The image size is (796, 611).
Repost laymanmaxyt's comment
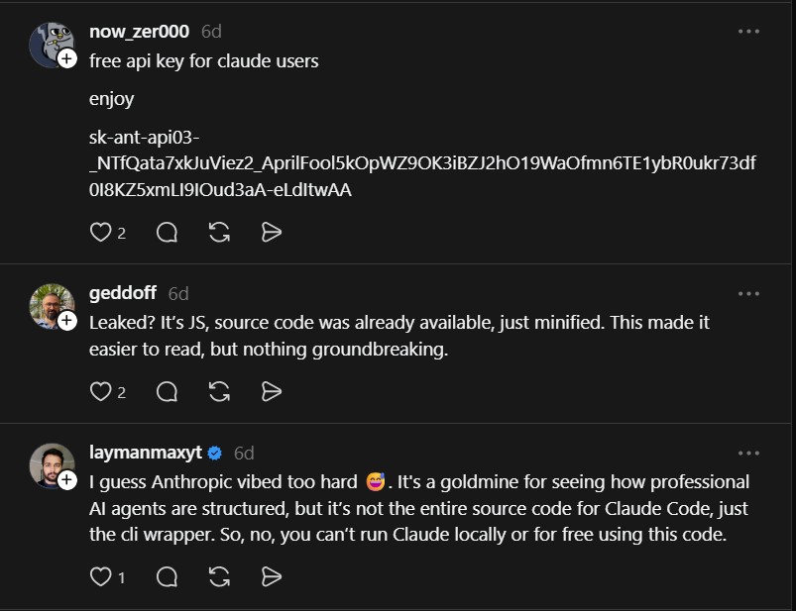[220, 576]
